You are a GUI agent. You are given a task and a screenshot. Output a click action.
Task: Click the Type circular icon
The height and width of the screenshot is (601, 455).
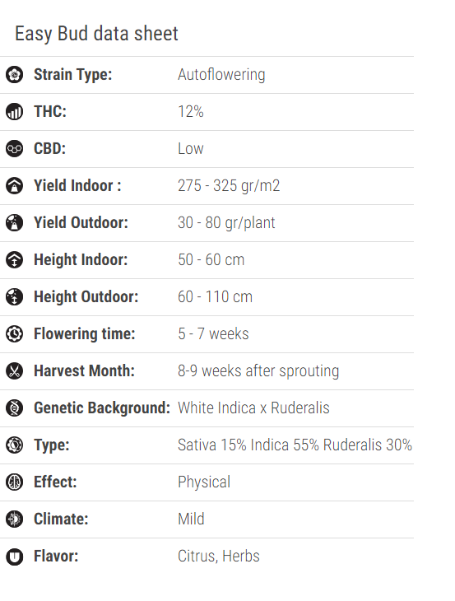(x=15, y=445)
